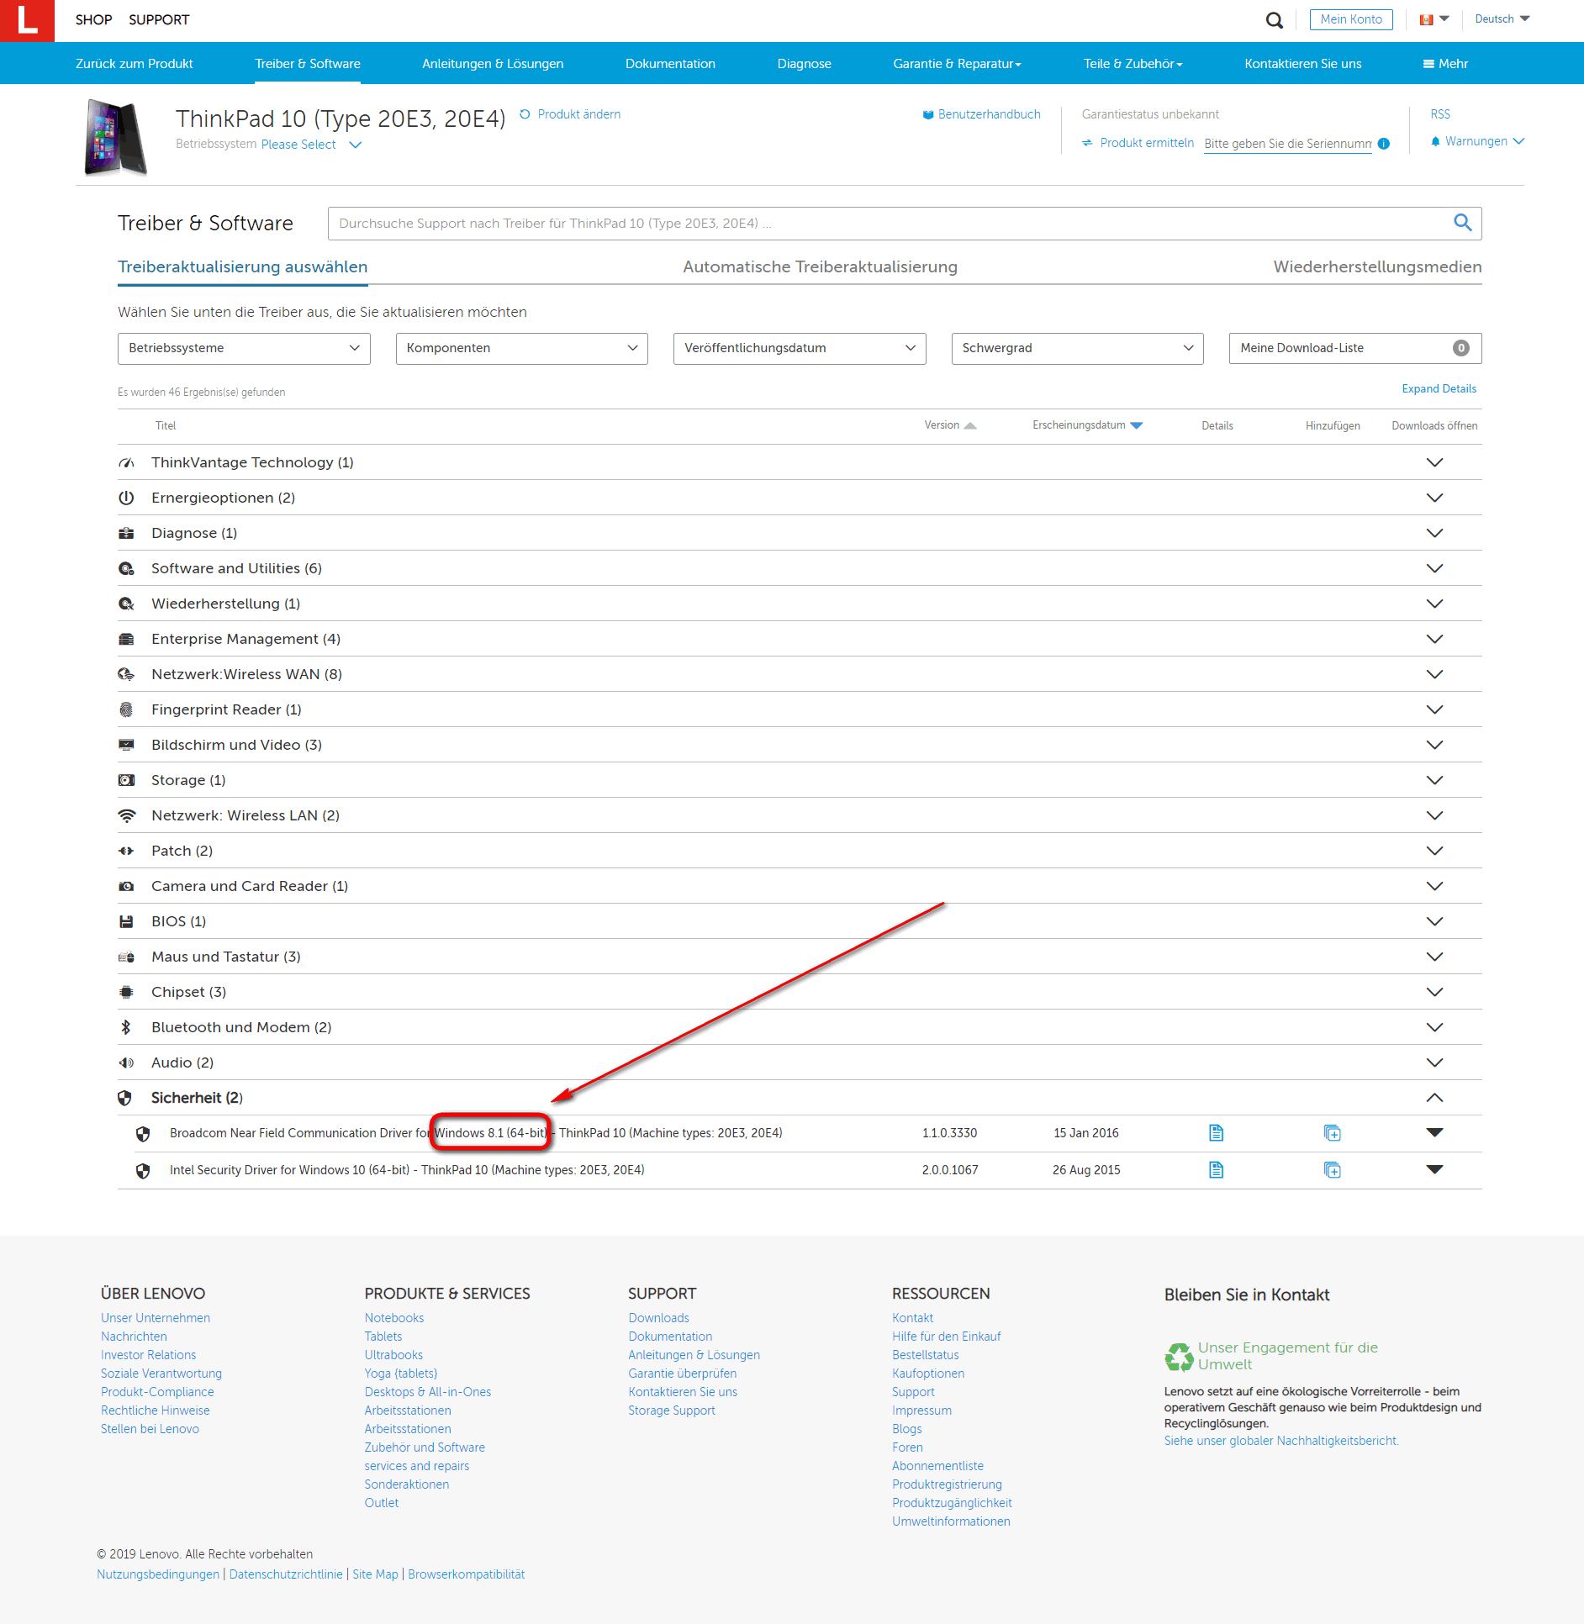Click the Ernergieoptionen power icon
Viewport: 1584px width, 1624px height.
[126, 498]
